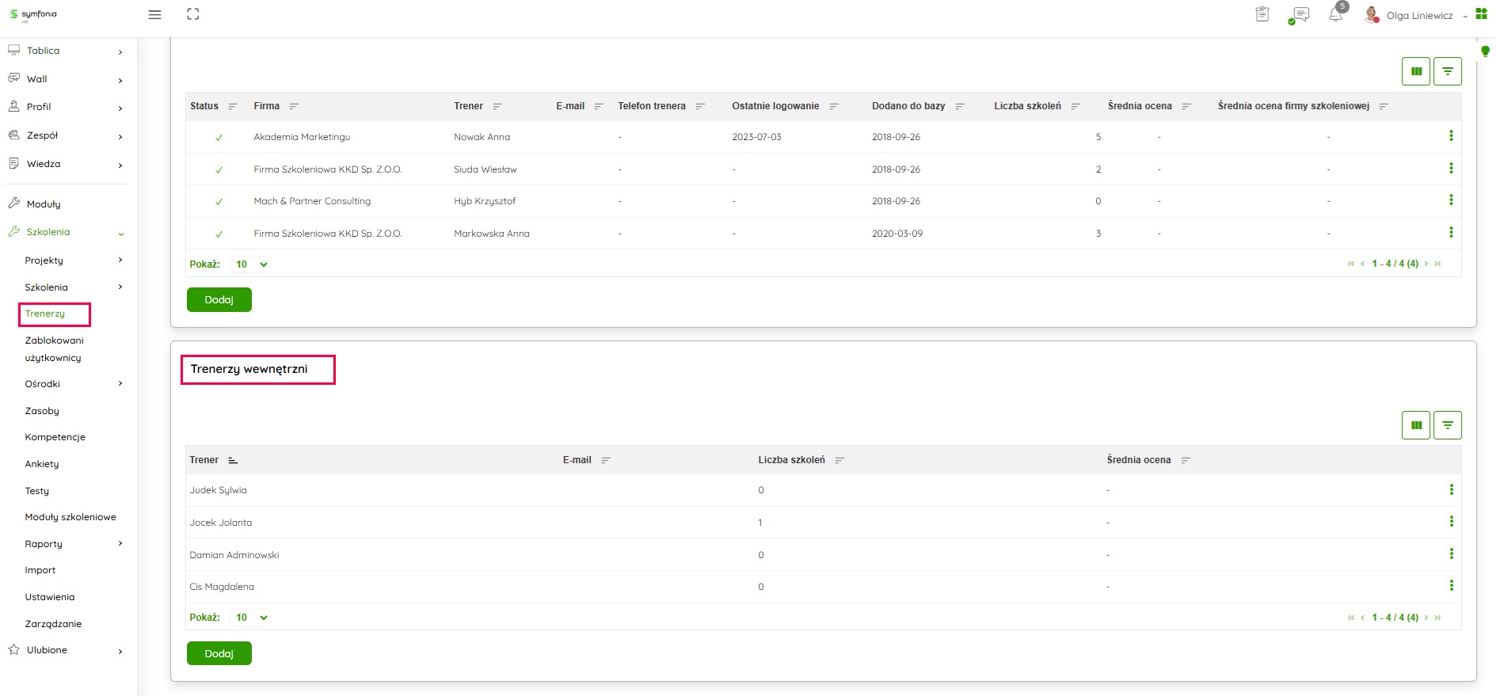
Task: Open column chooser for internal trainers table
Action: (x=1416, y=425)
